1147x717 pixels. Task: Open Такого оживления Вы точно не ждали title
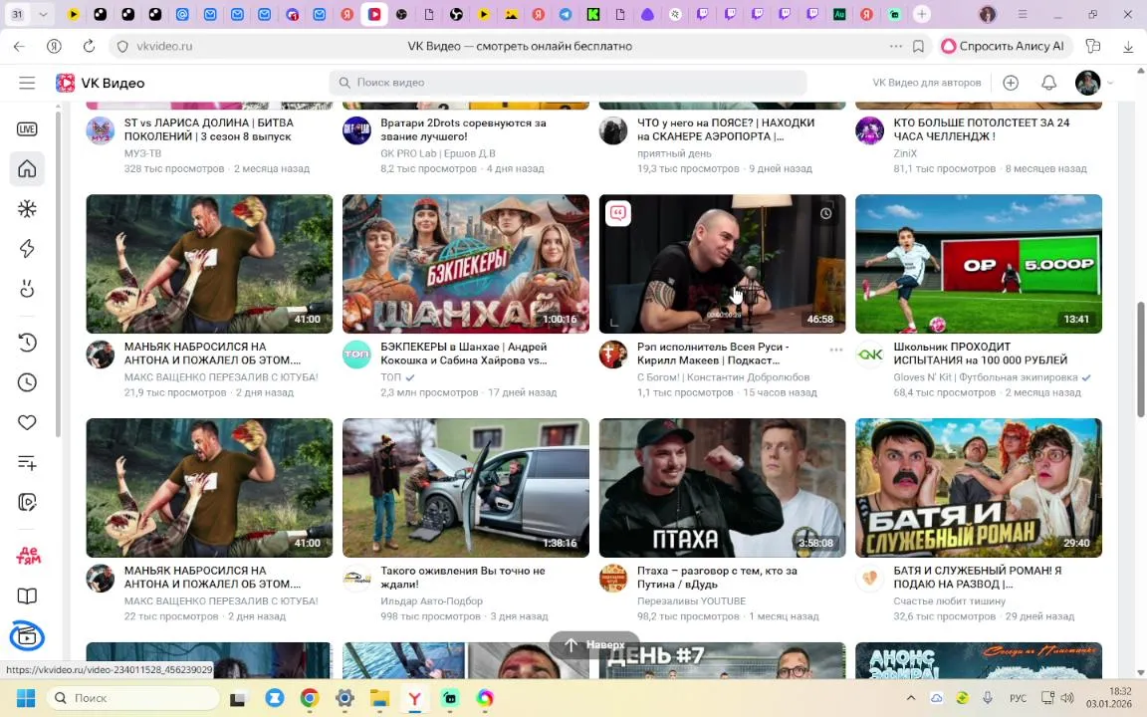pos(462,577)
